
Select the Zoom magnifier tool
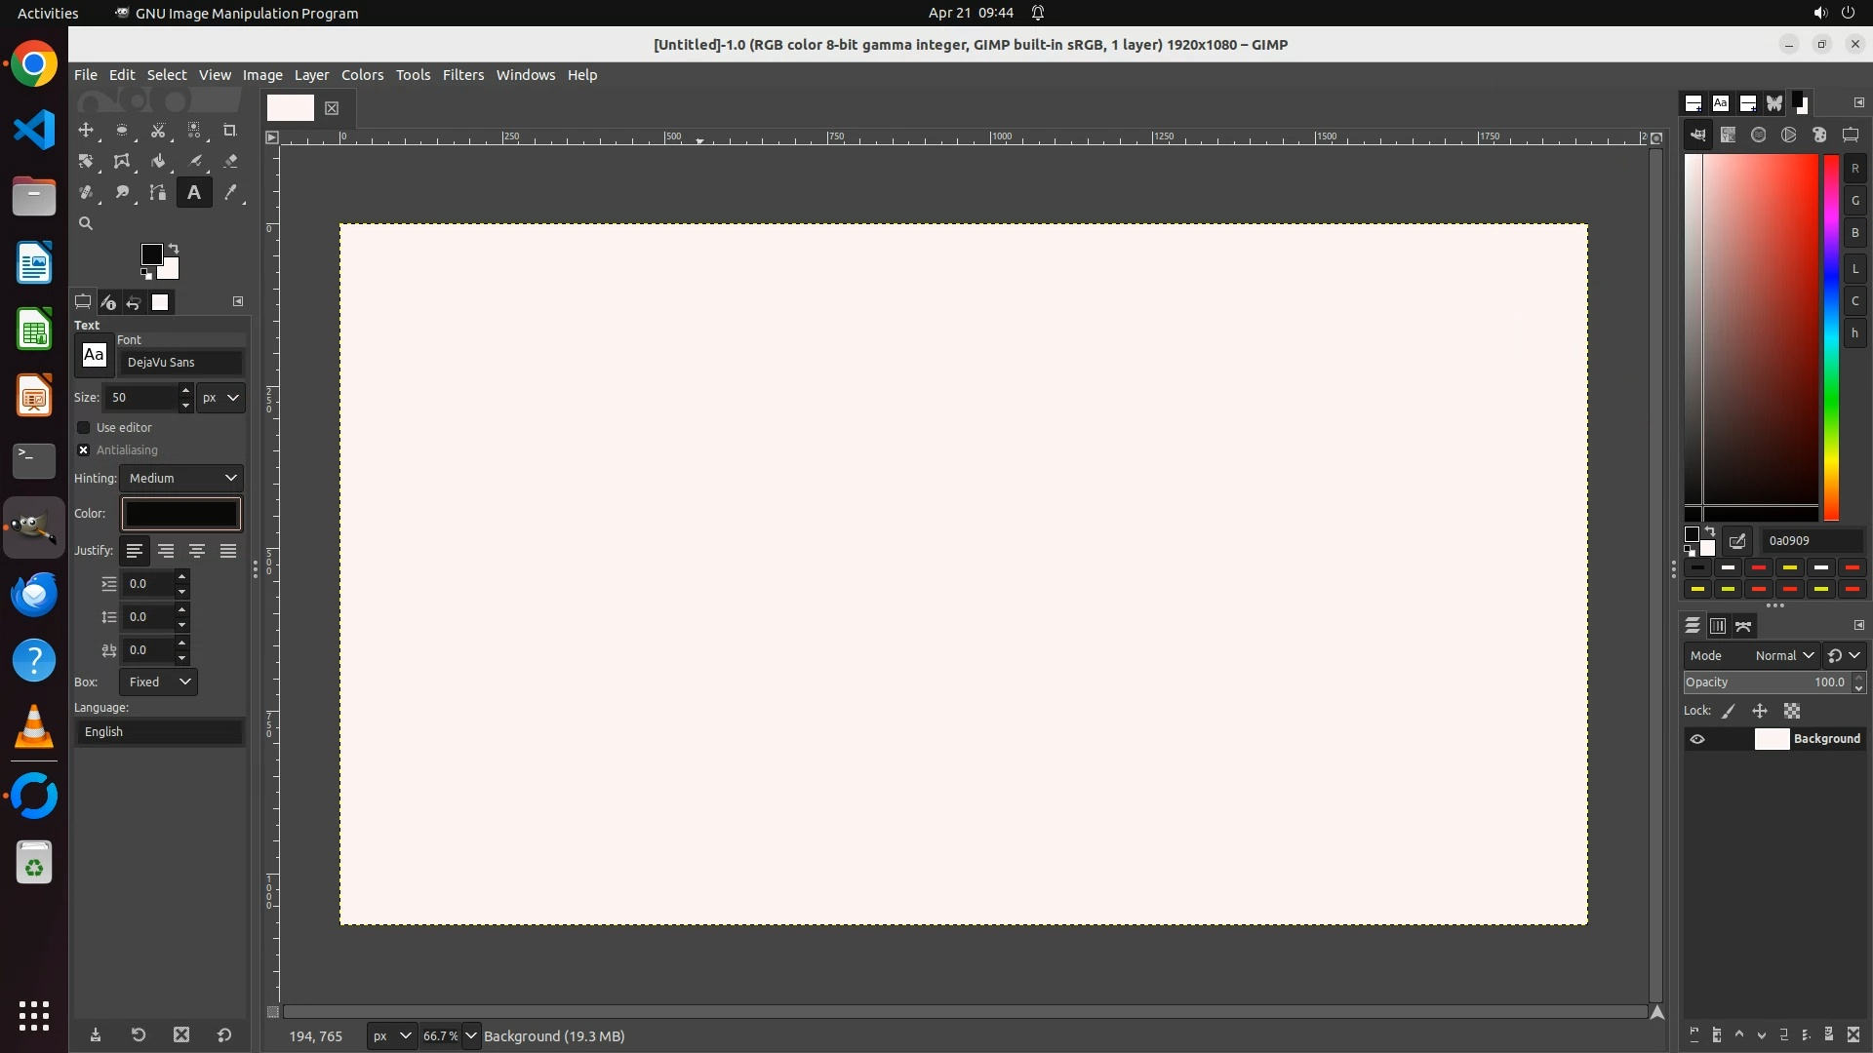(x=86, y=224)
